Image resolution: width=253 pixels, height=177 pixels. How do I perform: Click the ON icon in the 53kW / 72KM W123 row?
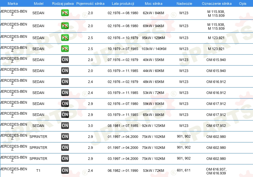point(65,93)
